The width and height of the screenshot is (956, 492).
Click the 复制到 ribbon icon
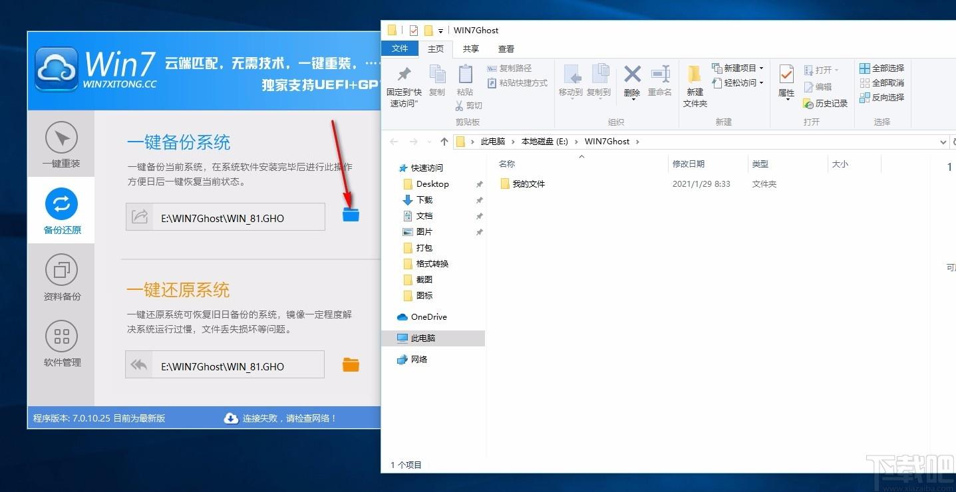pos(601,74)
